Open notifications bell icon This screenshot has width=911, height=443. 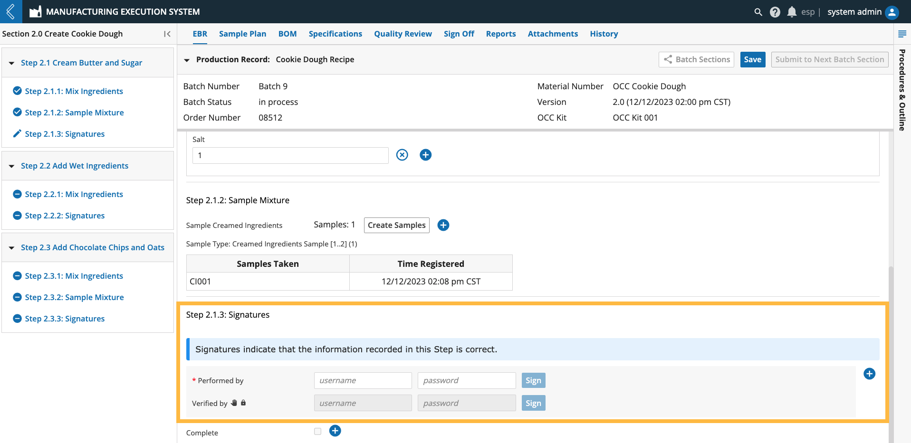[791, 12]
